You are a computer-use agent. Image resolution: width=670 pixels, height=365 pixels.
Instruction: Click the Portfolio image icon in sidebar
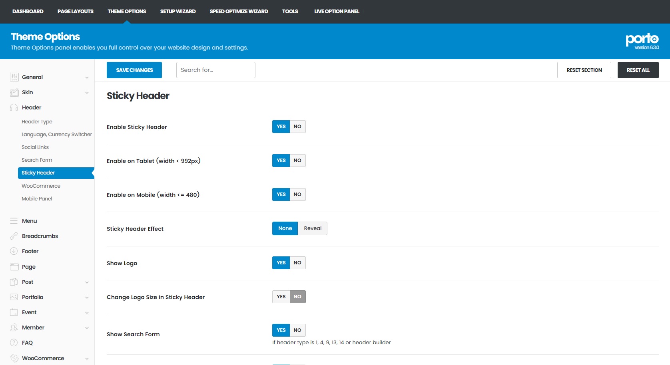14,297
